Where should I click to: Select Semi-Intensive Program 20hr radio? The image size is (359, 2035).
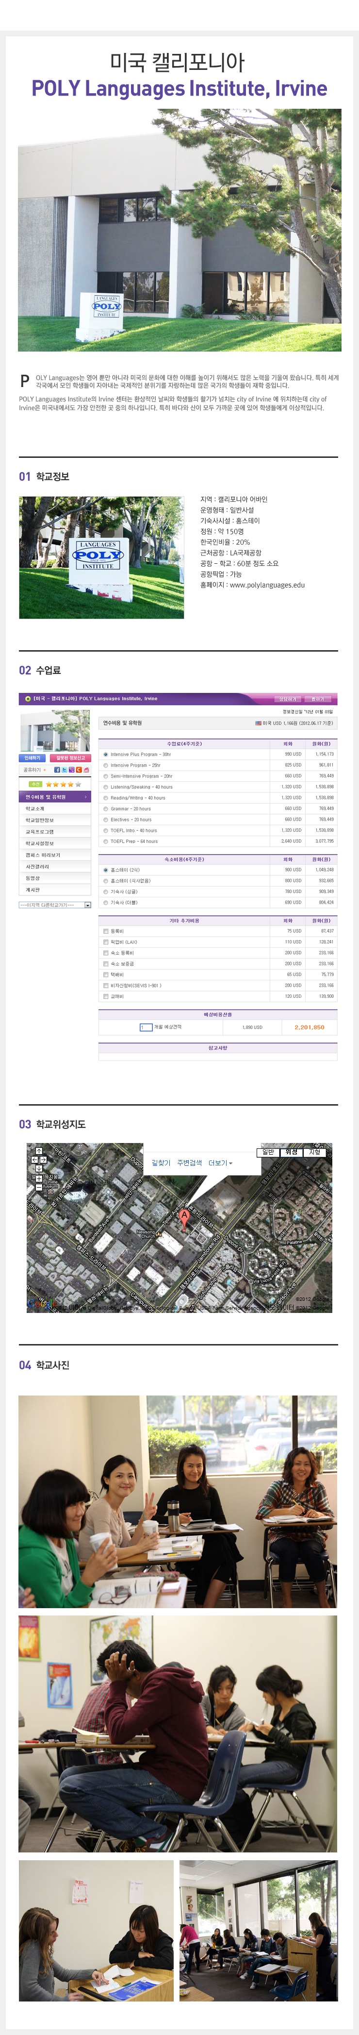pos(106,776)
